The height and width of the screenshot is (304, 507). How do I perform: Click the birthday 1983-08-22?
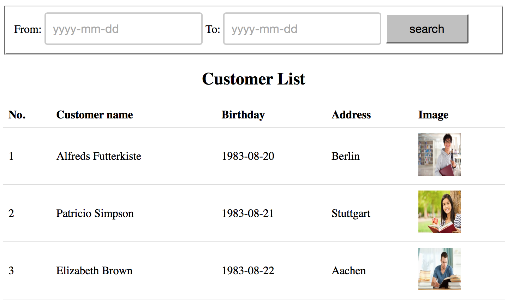pos(248,271)
